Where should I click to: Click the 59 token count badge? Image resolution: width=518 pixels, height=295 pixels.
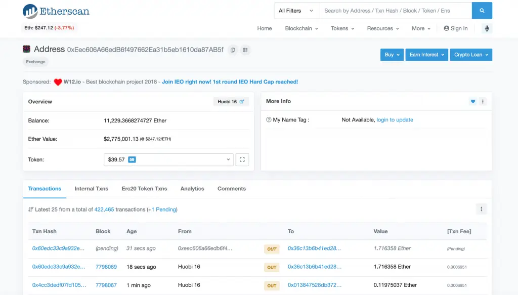(132, 159)
